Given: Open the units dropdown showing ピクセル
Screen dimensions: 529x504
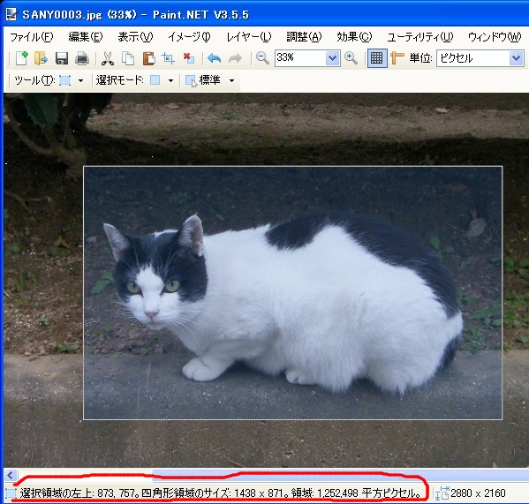Looking at the screenshot, I should pos(516,58).
